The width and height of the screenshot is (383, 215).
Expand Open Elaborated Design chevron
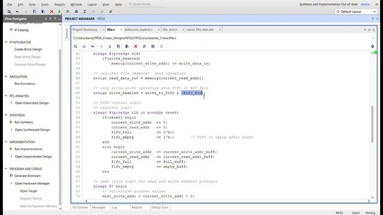tap(11, 103)
